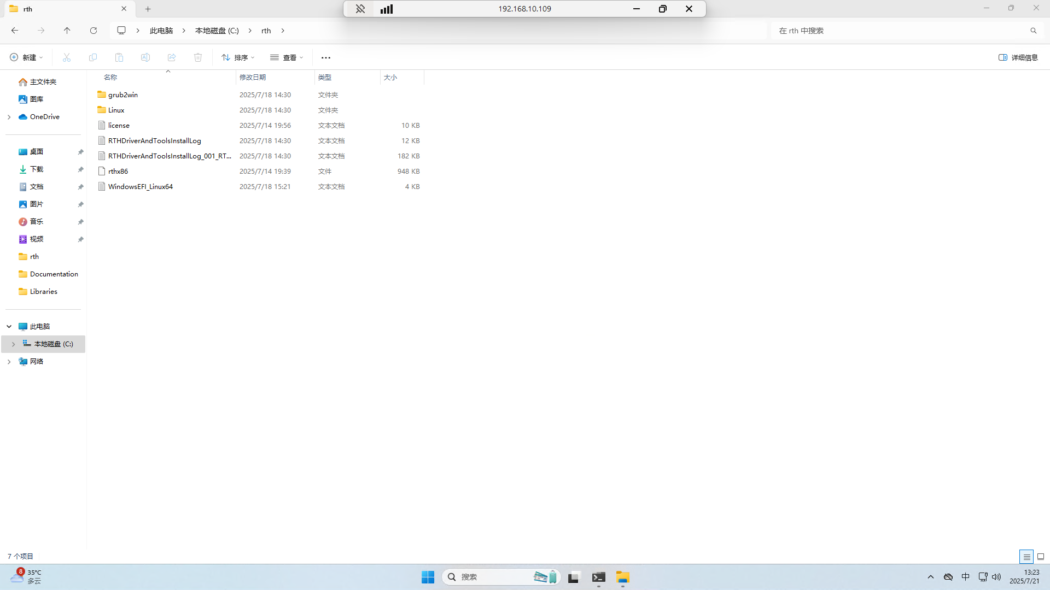Toggle the 详细信息 details pane

(1018, 57)
